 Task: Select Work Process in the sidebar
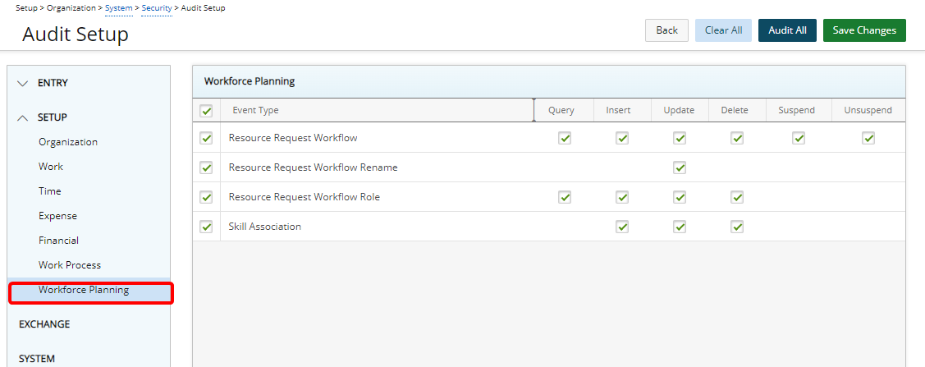coord(70,265)
